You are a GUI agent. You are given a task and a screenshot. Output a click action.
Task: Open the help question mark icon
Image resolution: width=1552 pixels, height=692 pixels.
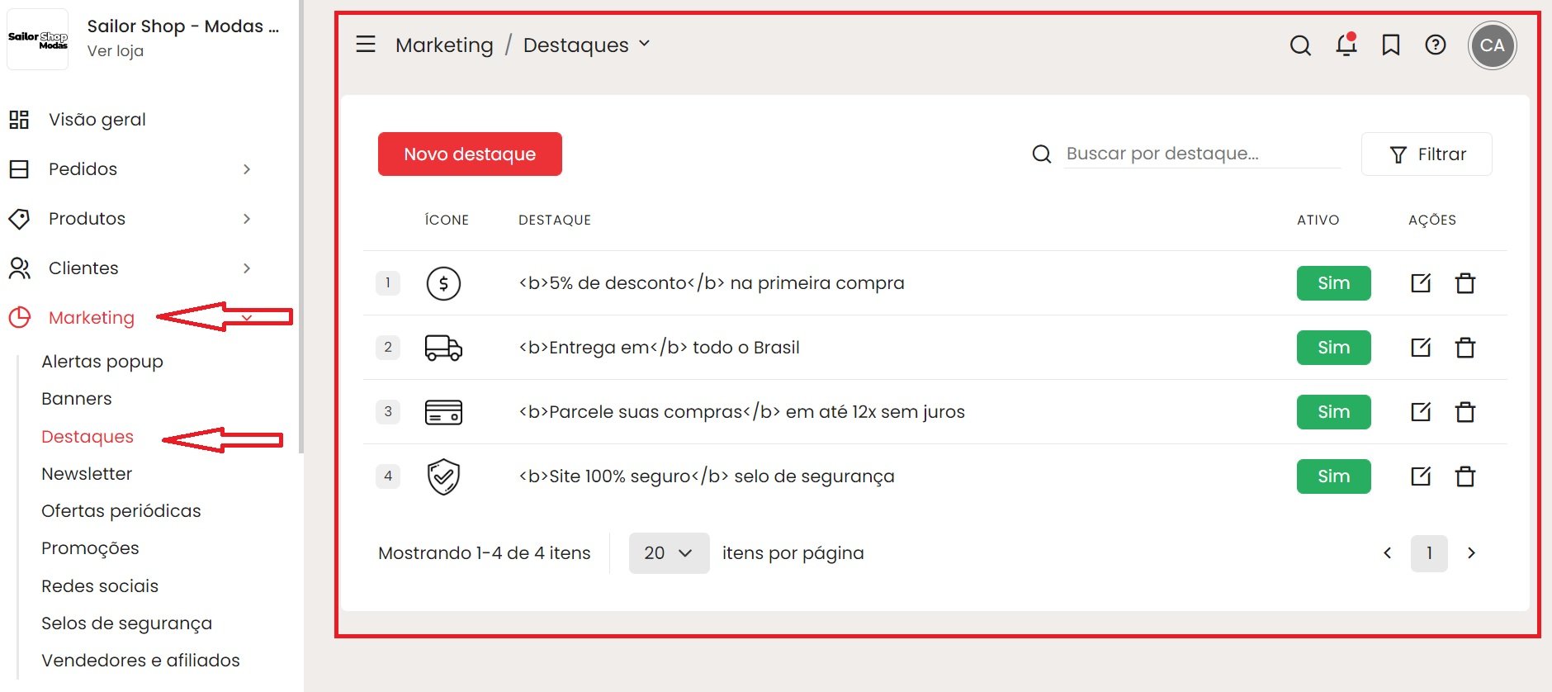(1436, 45)
